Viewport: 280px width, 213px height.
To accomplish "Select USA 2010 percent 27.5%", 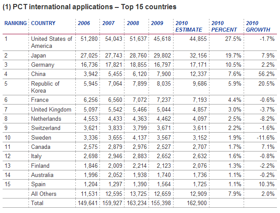I will click(x=233, y=39).
